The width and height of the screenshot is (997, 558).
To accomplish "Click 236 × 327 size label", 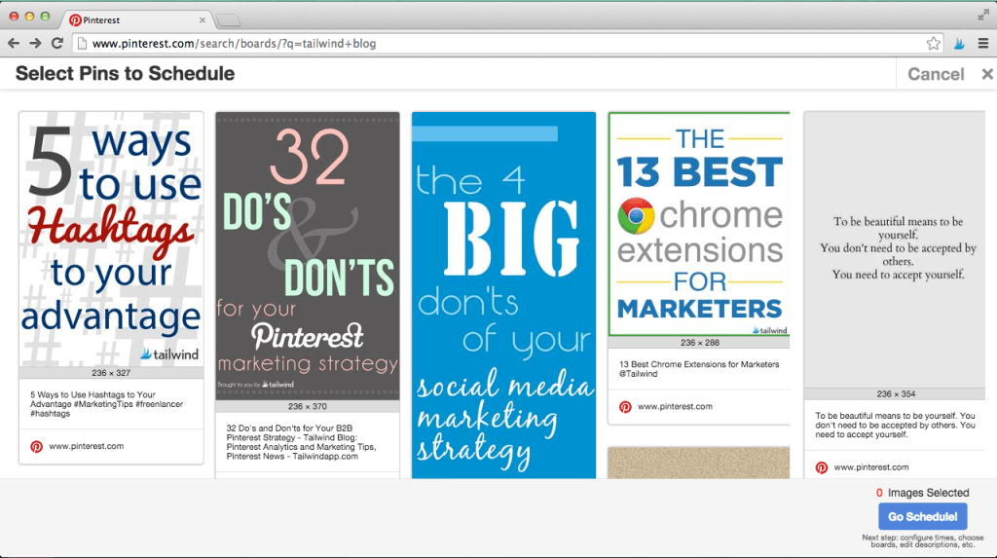I will [x=111, y=373].
